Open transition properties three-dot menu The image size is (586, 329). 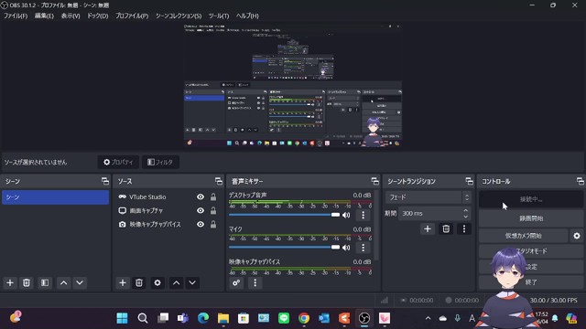tap(464, 228)
